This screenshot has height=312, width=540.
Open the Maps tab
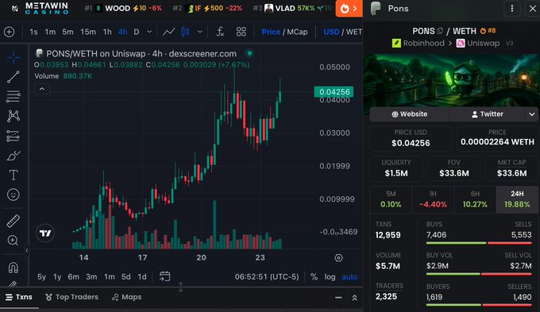coord(127,297)
